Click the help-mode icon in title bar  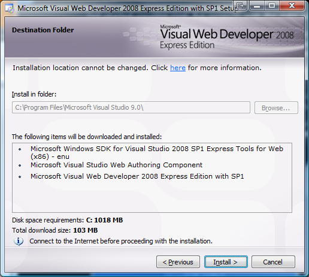pos(240,5)
